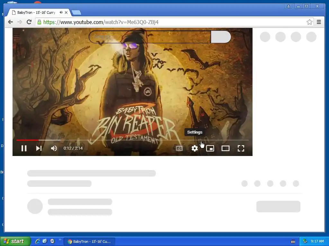
Task: Launch the media player quick launch icon
Action: pyautogui.click(x=52, y=241)
